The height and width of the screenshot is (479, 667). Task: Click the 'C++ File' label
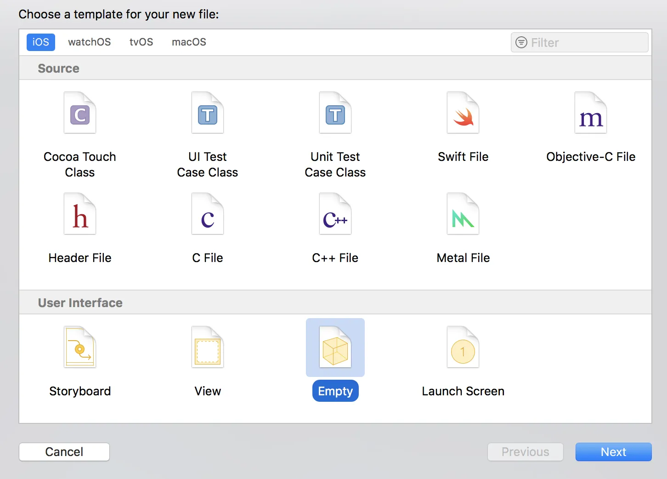coord(335,258)
